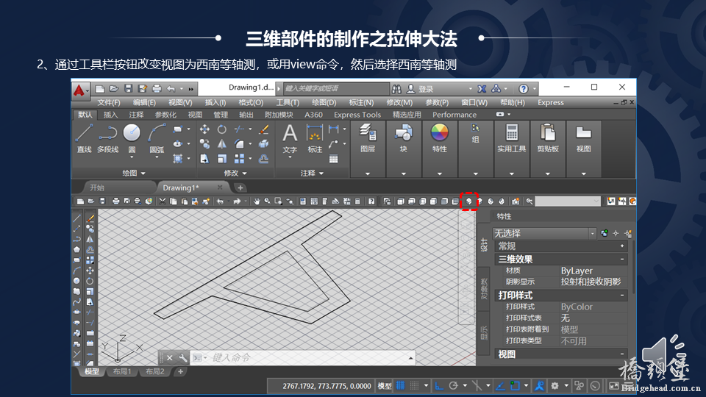Click the Pan hand tool in toolbar

pyautogui.click(x=257, y=201)
